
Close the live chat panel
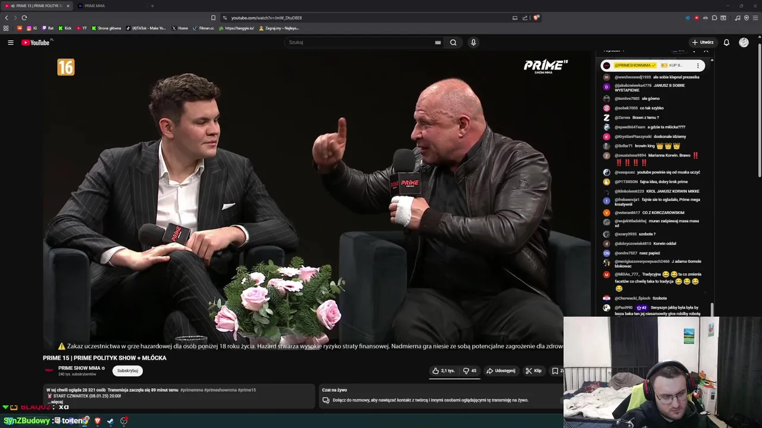[705, 51]
